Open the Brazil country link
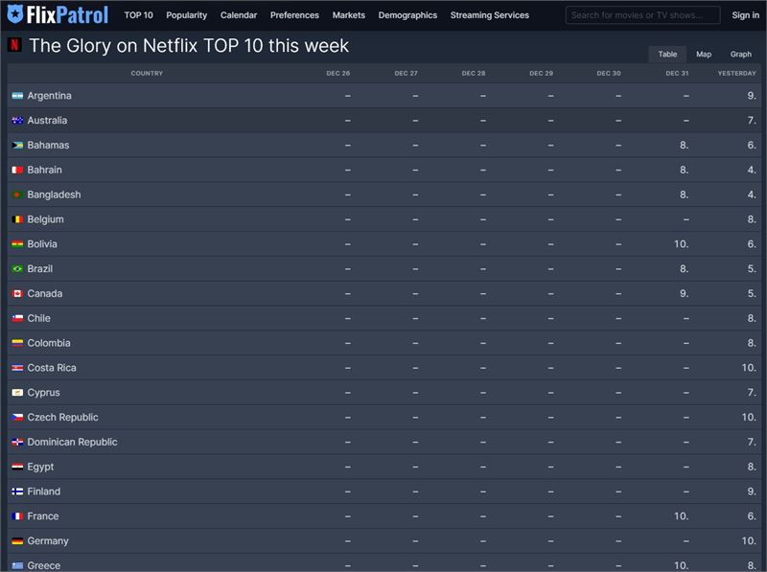The height and width of the screenshot is (572, 767). [x=40, y=269]
